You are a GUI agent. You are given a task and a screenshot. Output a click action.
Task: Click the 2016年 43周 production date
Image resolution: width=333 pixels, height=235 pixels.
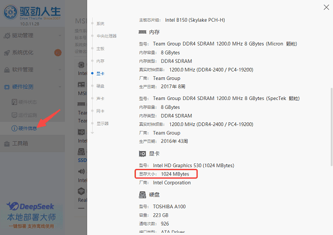(174, 141)
